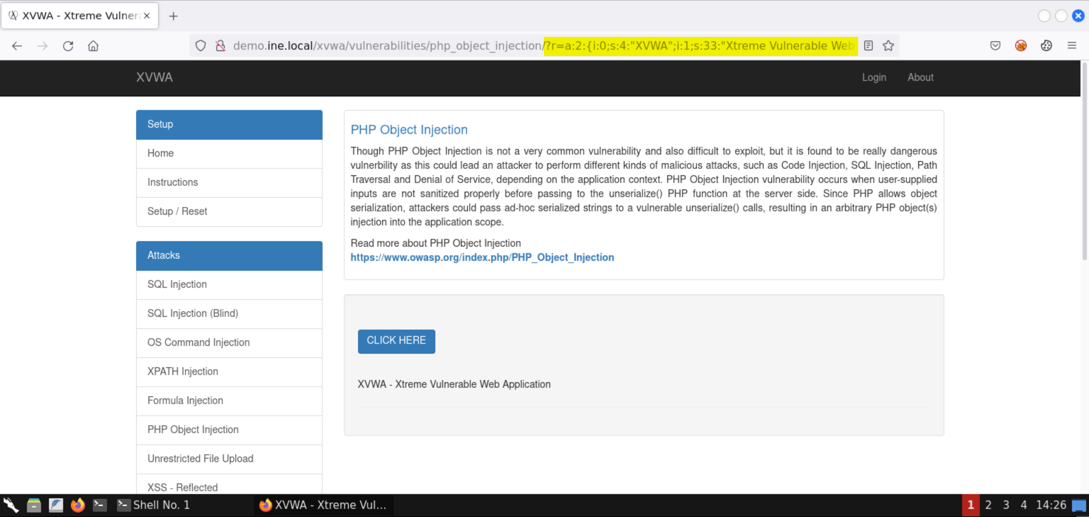
Task: Select SQL Injection from Attacks list
Action: (x=177, y=285)
